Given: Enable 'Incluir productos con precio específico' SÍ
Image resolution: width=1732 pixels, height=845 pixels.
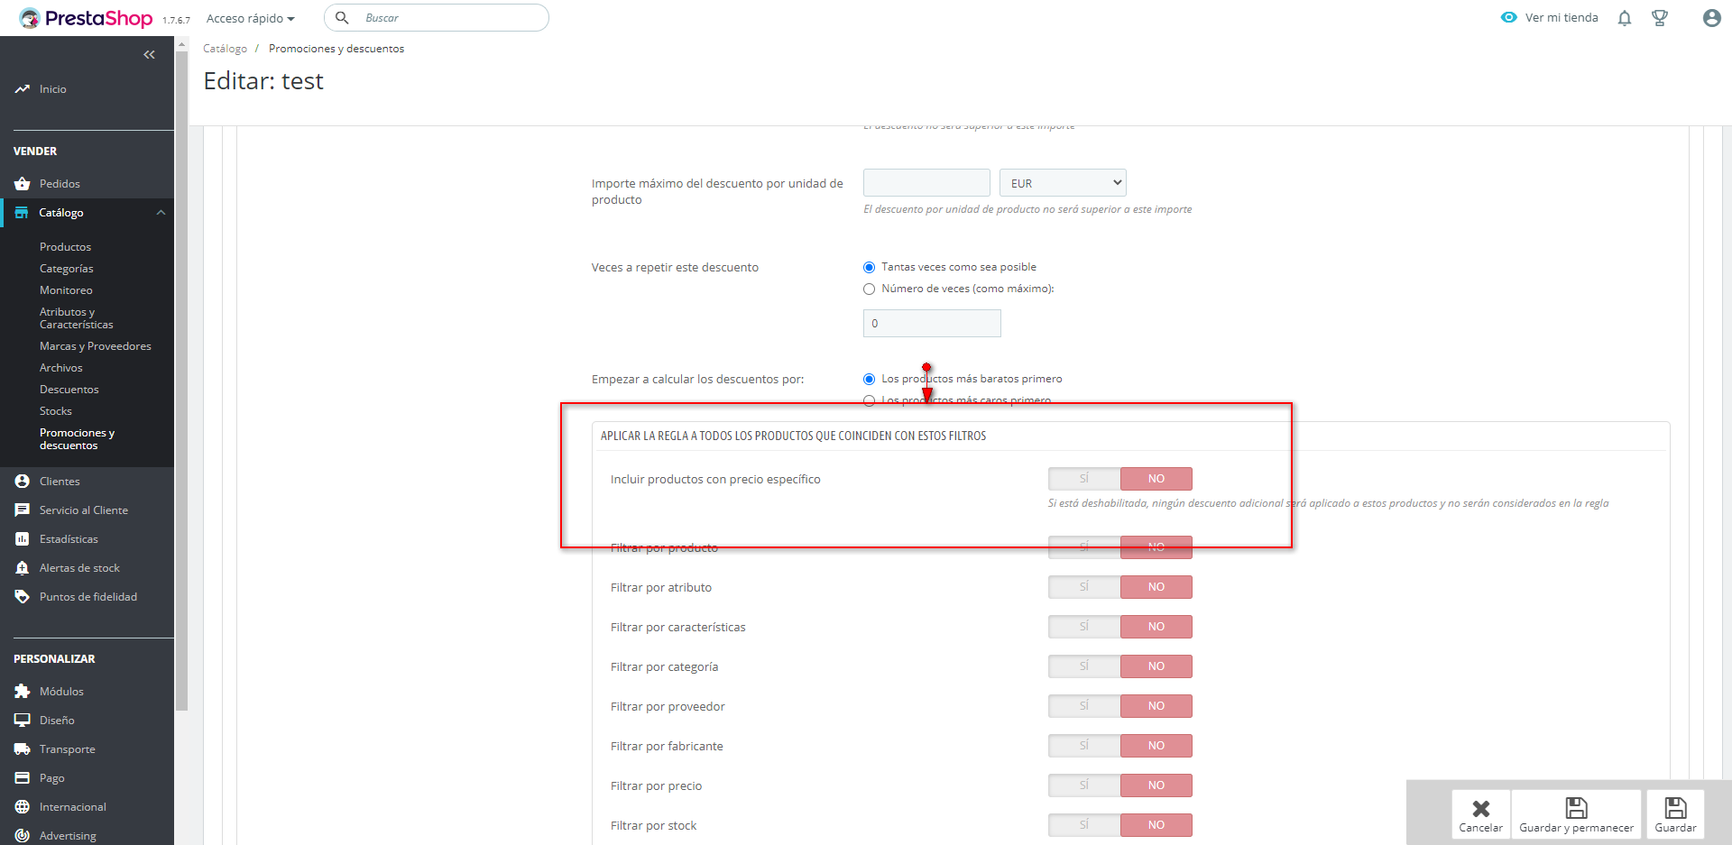Looking at the screenshot, I should (x=1084, y=479).
